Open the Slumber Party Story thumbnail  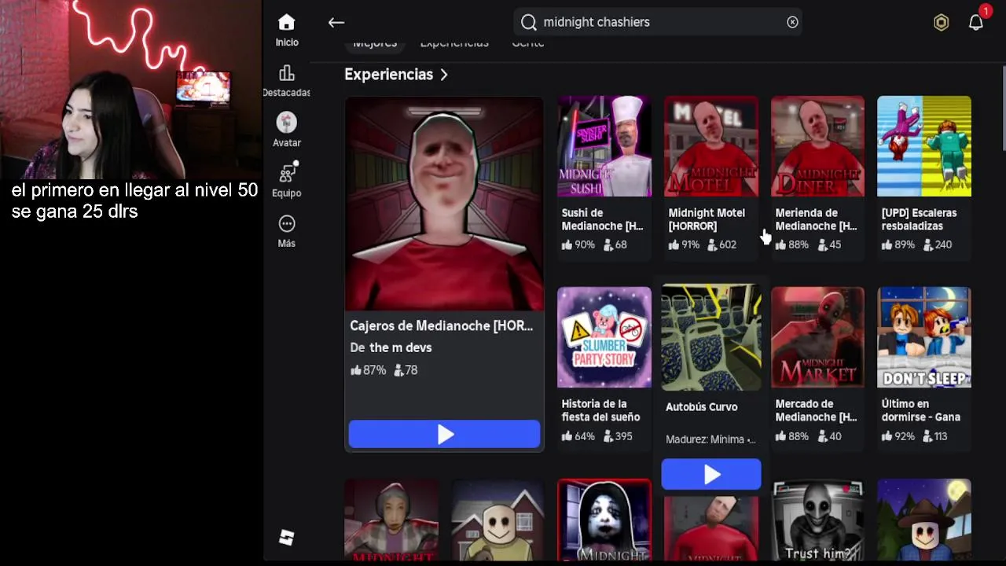coord(604,337)
